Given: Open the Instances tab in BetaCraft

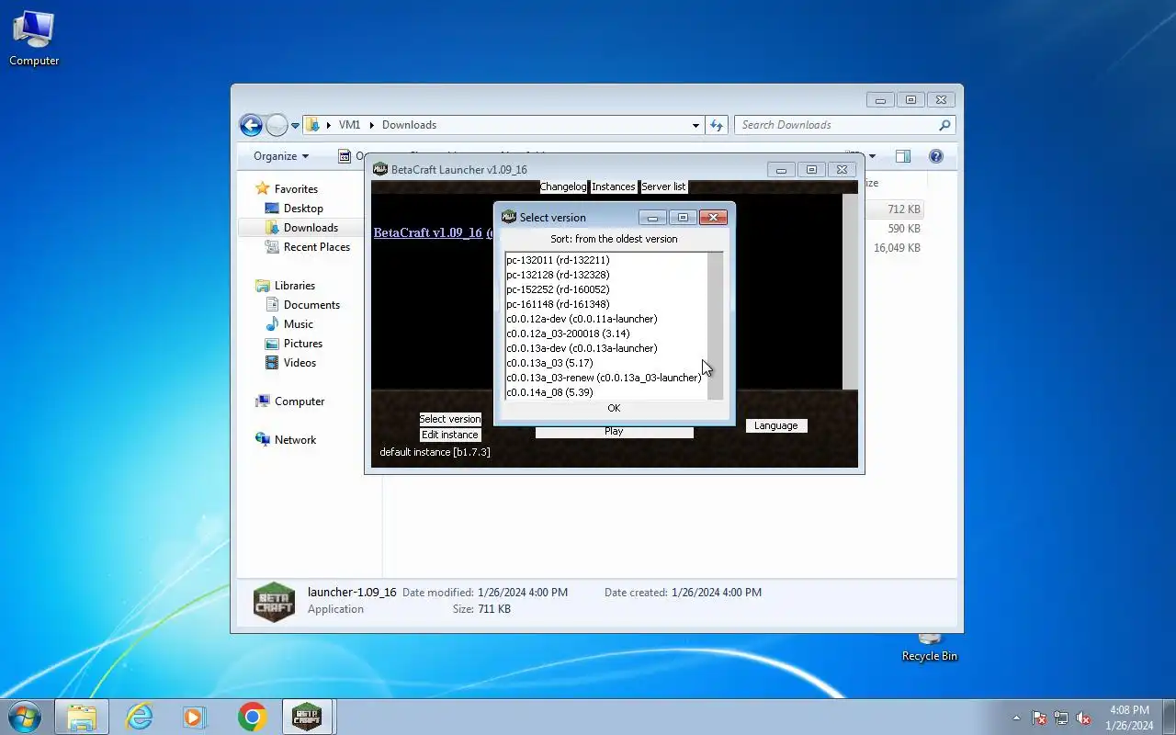Looking at the screenshot, I should coord(614,187).
